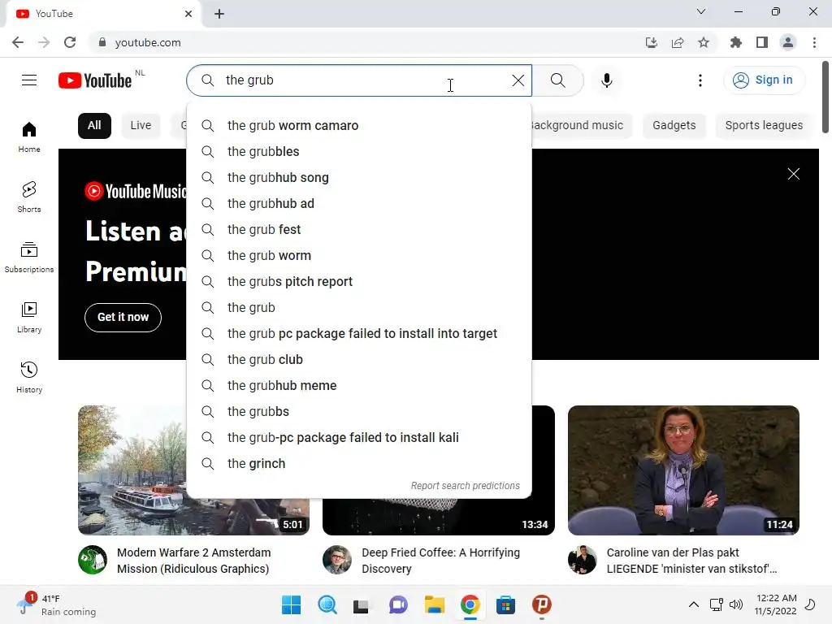
Task: Choose suggestion 'the grubhub ad'
Action: pyautogui.click(x=359, y=204)
